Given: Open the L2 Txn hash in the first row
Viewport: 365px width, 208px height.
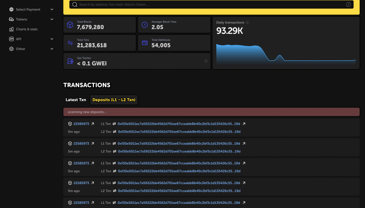Looking at the screenshot, I should pyautogui.click(x=179, y=132).
